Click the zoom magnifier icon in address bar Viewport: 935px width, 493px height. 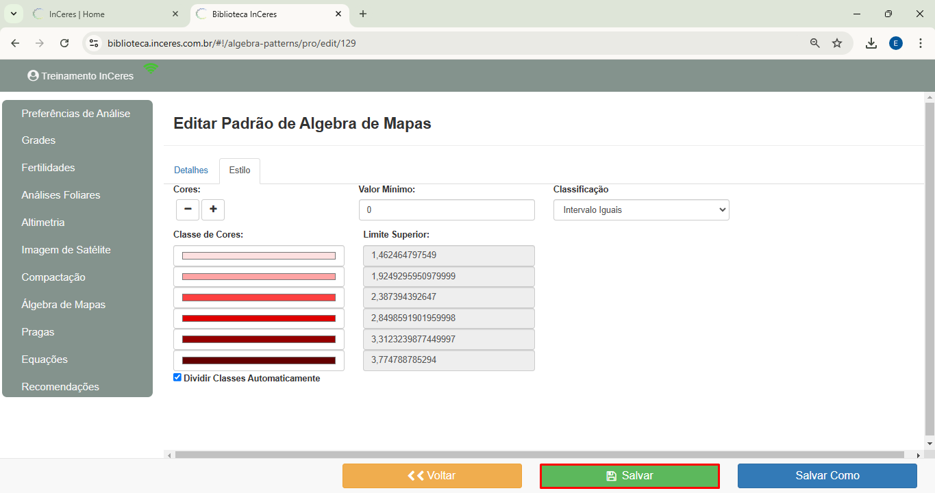(x=815, y=43)
